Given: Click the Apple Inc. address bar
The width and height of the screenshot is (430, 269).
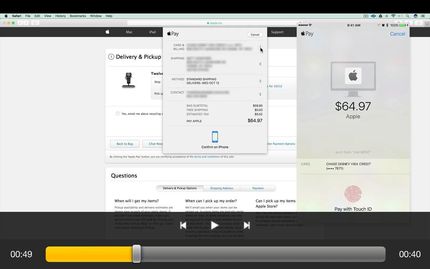Looking at the screenshot, I should pyautogui.click(x=215, y=23).
